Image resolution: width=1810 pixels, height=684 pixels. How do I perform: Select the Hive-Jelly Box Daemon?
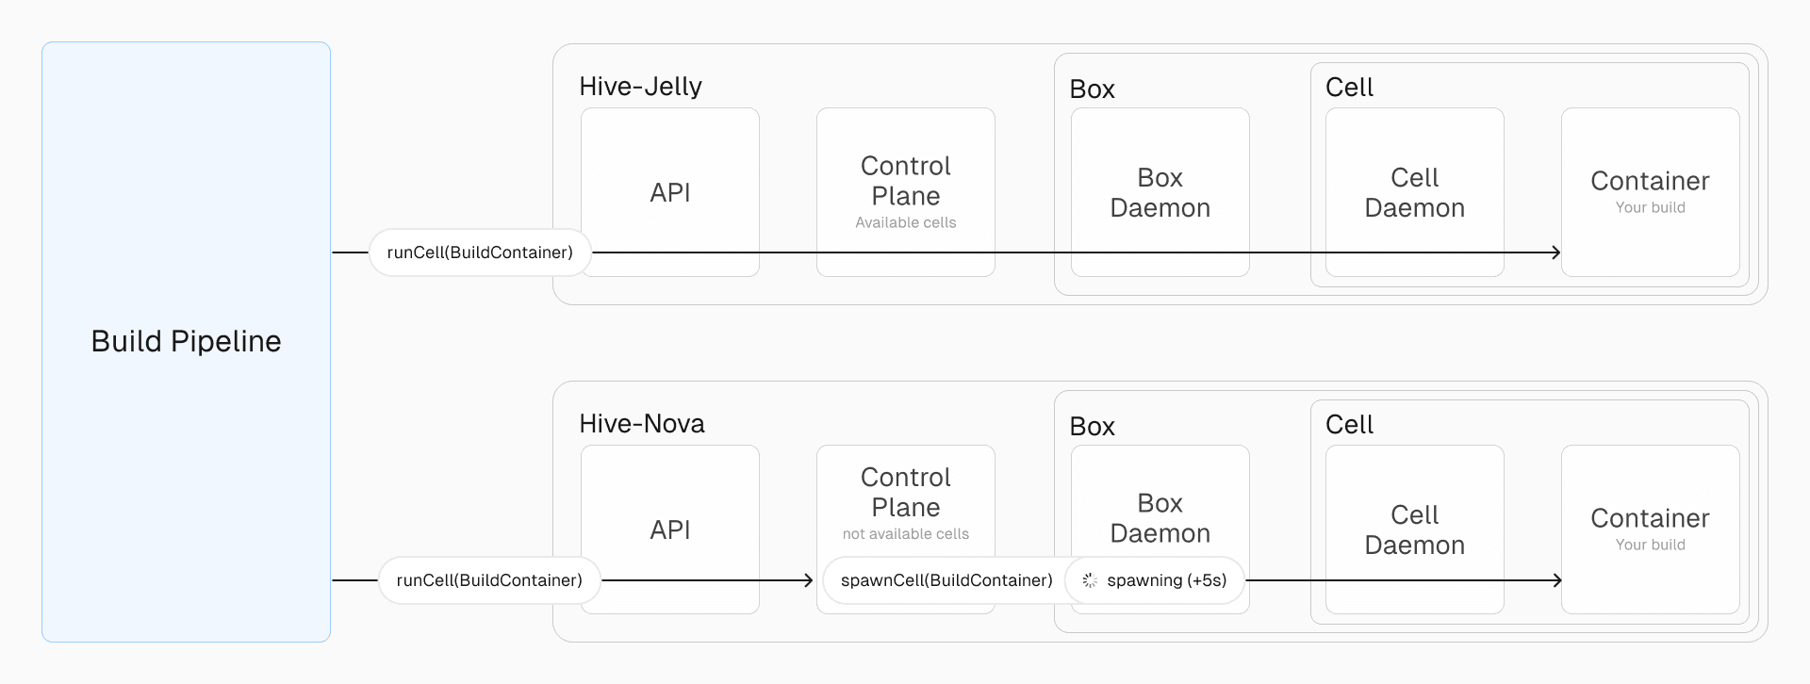point(1160,192)
